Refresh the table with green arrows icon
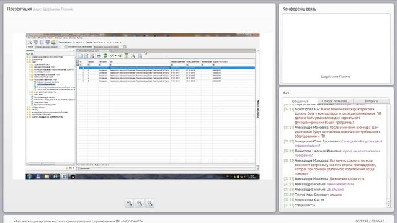This screenshot has width=397, height=223. pyautogui.click(x=105, y=56)
